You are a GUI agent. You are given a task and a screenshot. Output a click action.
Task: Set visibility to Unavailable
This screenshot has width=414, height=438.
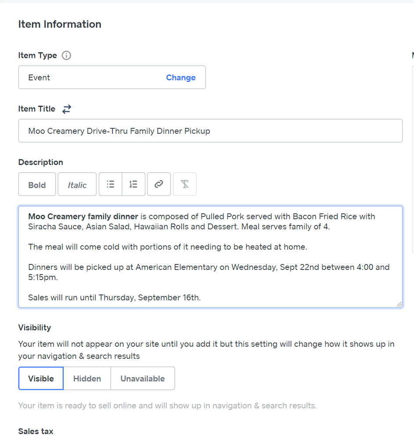143,378
